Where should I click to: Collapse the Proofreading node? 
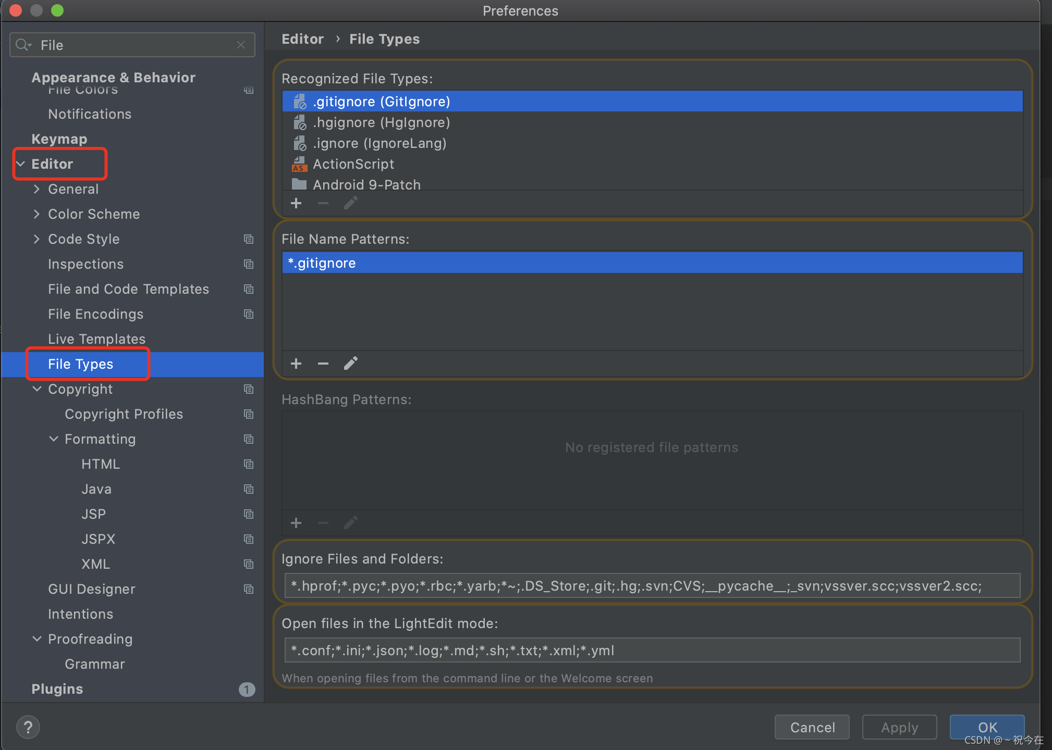[36, 639]
